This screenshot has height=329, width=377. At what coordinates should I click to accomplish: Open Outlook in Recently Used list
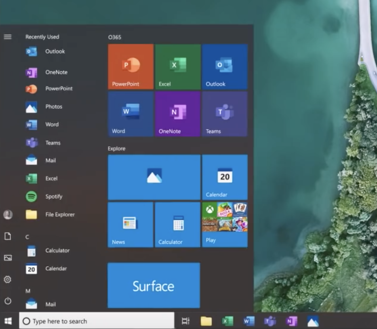[x=46, y=51]
